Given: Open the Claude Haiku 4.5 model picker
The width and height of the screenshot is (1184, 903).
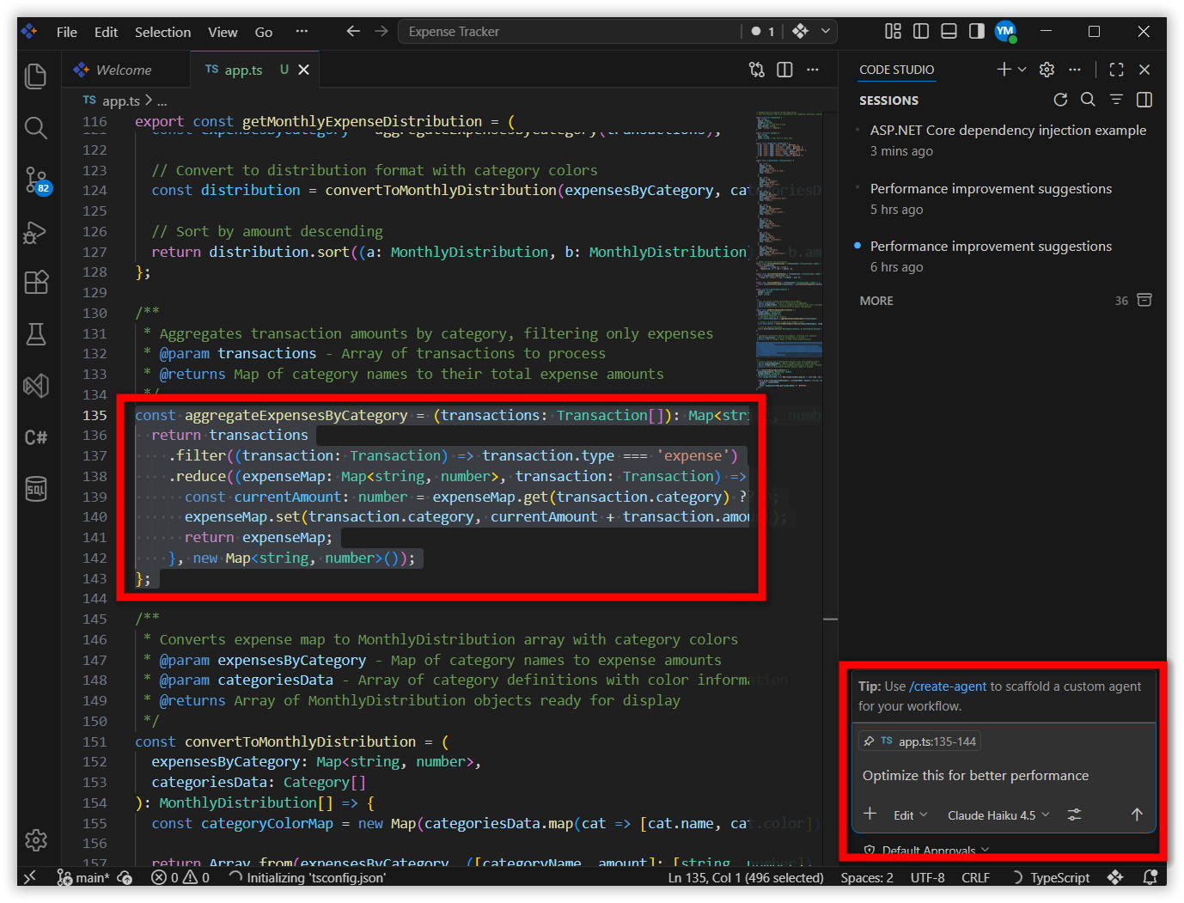Looking at the screenshot, I should (998, 815).
